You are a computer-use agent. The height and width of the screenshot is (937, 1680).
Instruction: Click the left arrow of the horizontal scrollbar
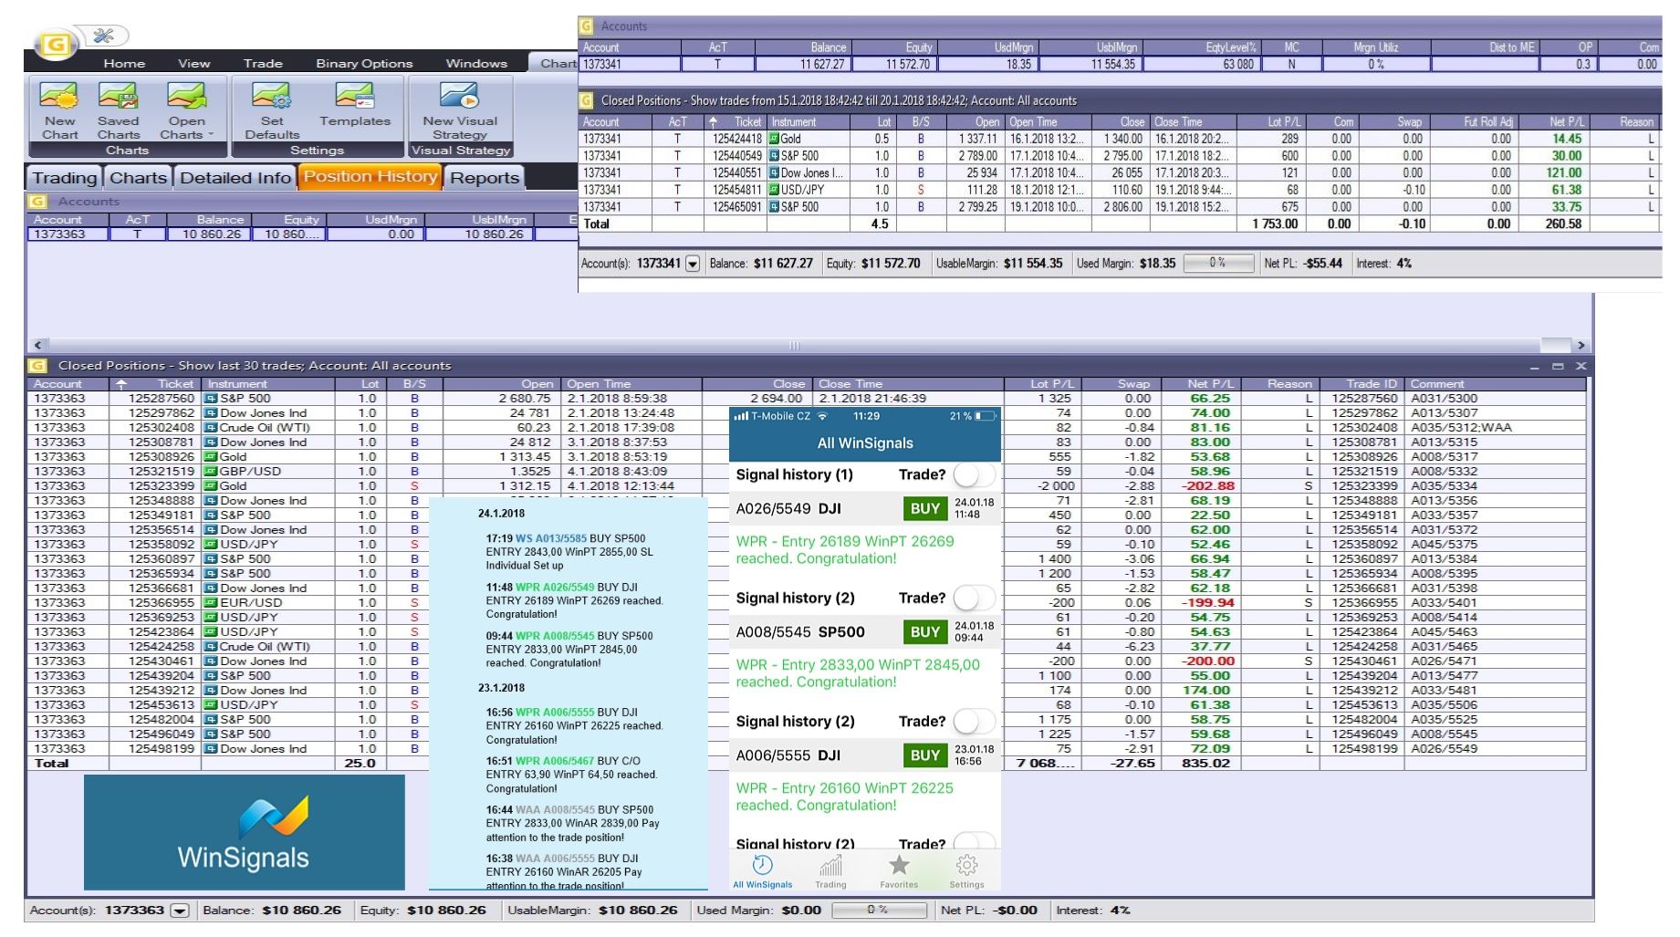[x=37, y=345]
